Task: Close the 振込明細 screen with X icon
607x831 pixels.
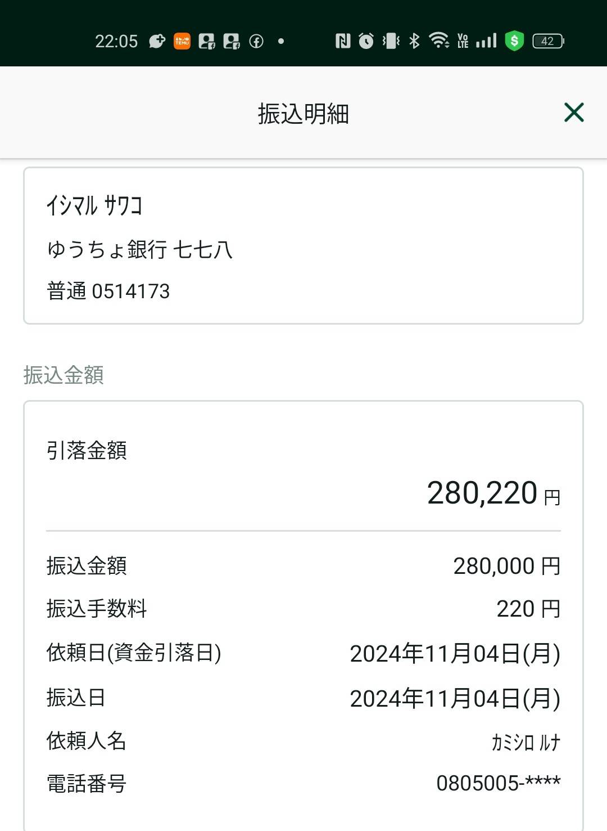Action: pyautogui.click(x=574, y=113)
